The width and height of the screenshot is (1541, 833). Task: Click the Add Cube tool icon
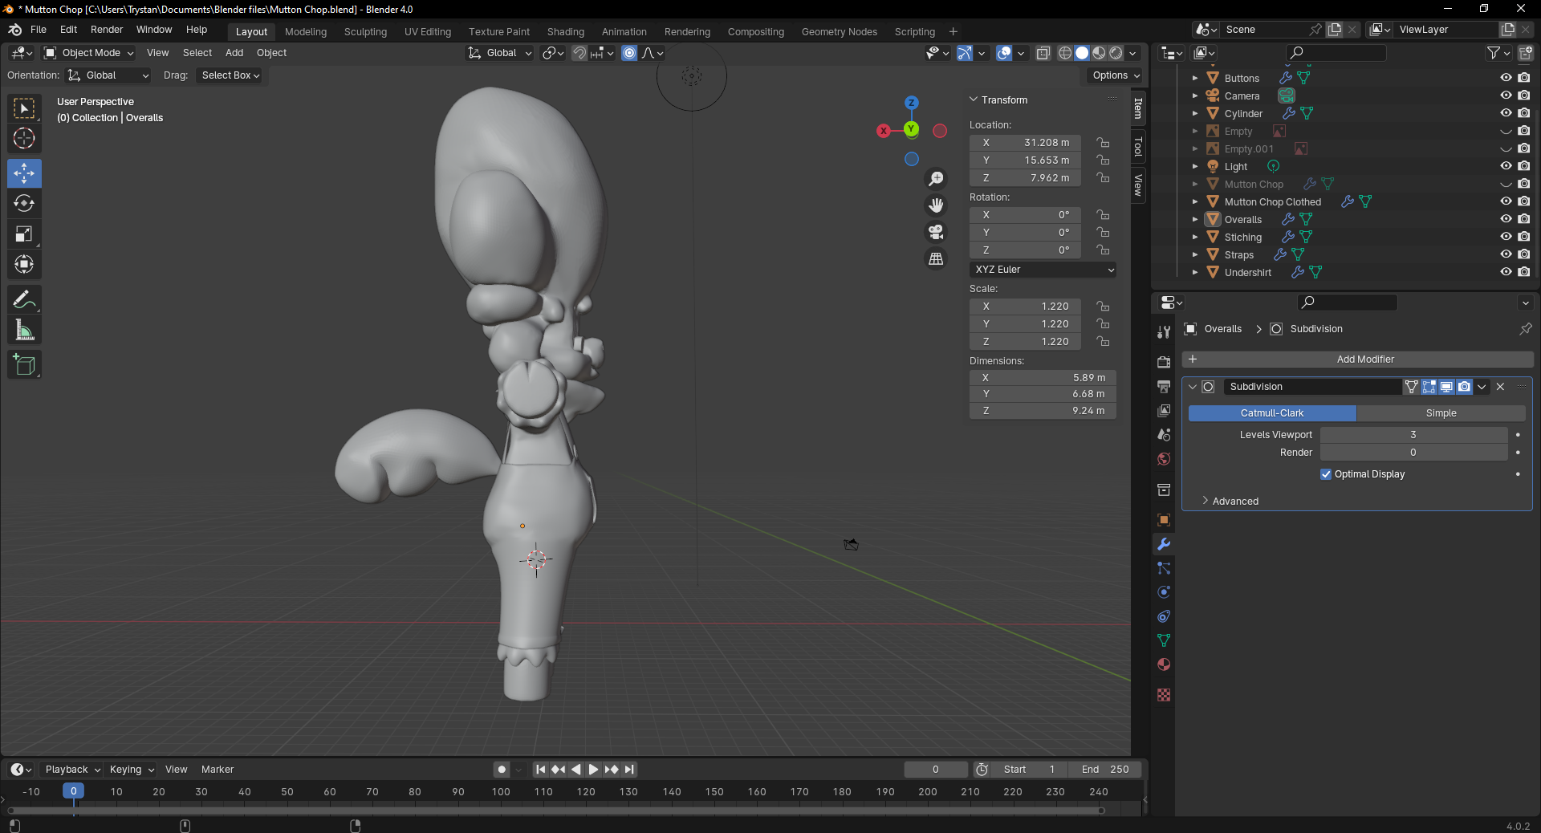point(24,365)
